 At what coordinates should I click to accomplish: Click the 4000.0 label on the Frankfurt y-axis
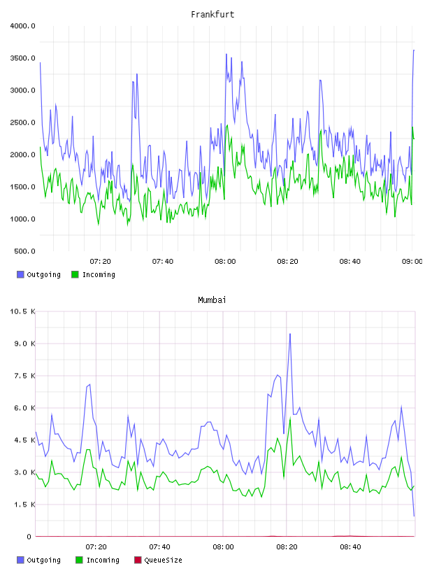click(x=22, y=26)
